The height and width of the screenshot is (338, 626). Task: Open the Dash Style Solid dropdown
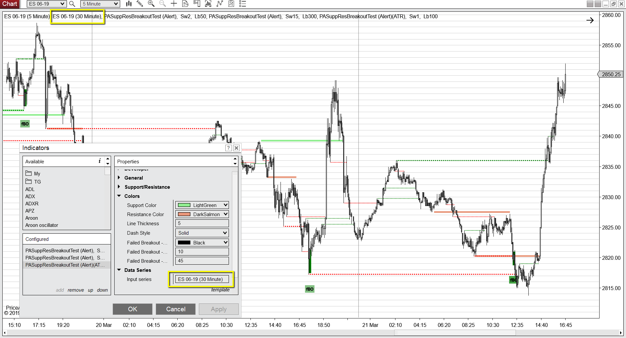[202, 233]
